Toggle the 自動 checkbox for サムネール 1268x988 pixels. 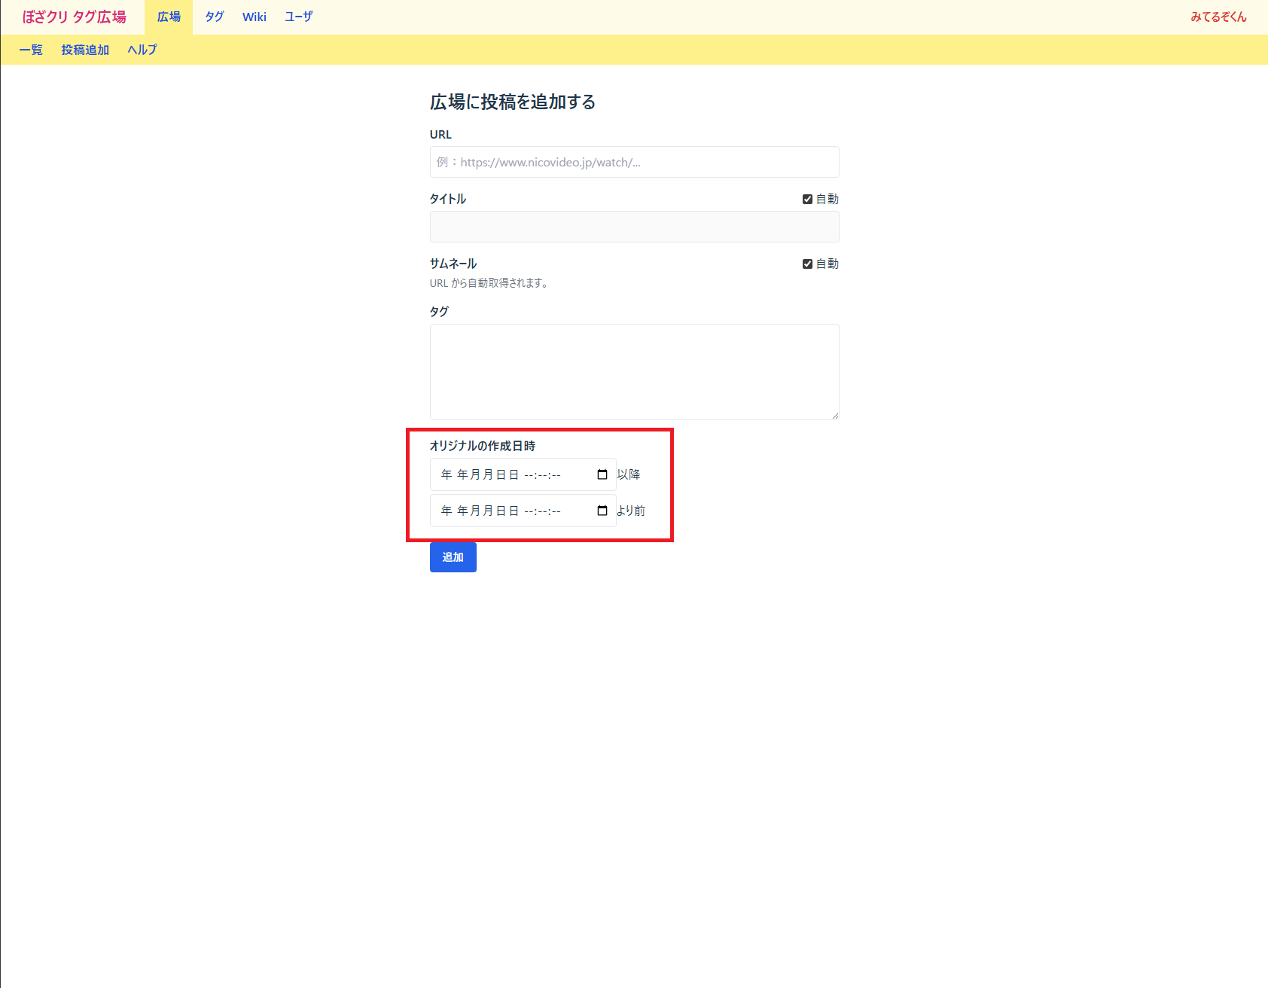point(807,264)
